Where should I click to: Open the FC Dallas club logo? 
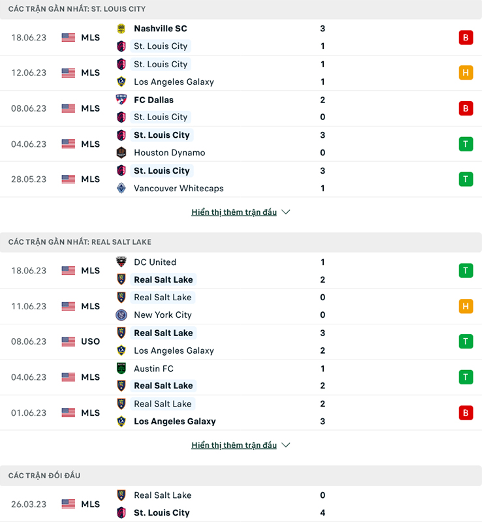(120, 100)
